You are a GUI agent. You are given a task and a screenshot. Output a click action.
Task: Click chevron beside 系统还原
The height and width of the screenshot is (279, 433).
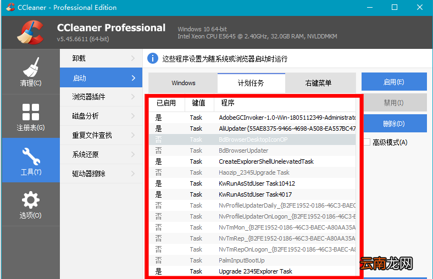pos(133,154)
